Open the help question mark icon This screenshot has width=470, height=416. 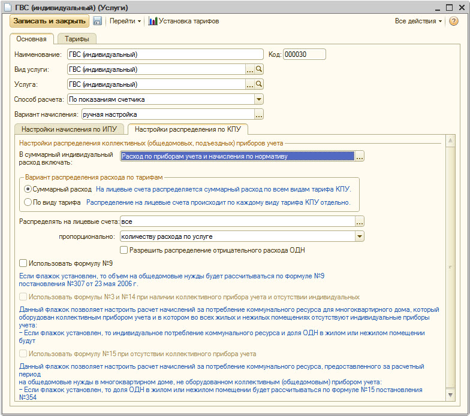pos(453,21)
